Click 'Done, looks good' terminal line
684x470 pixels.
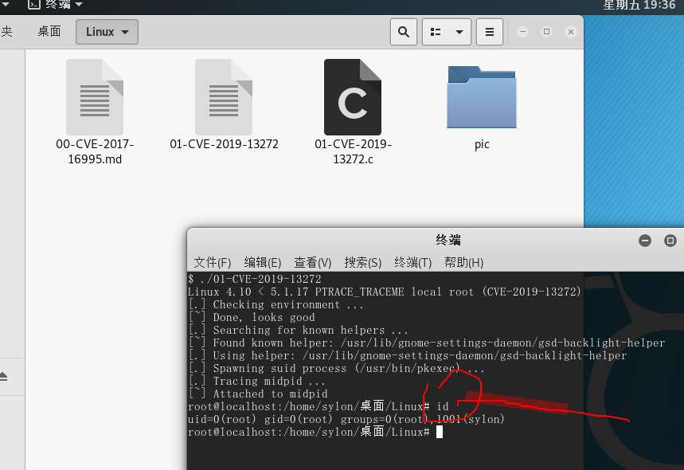point(252,317)
